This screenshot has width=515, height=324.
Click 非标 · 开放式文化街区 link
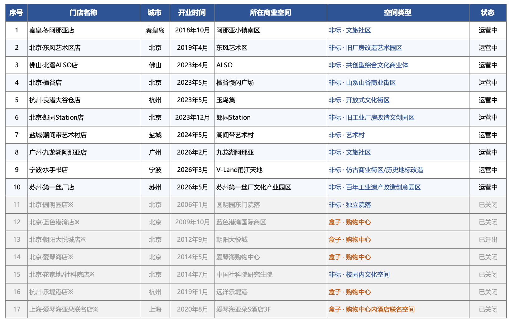(359, 100)
